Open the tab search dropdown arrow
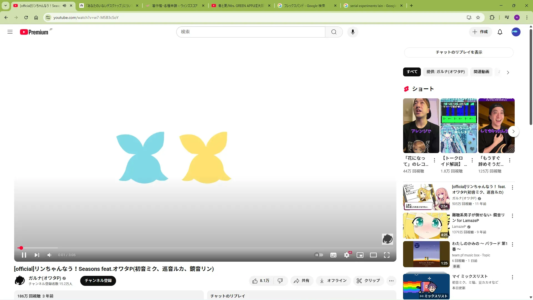The height and width of the screenshot is (300, 533). 6,6
